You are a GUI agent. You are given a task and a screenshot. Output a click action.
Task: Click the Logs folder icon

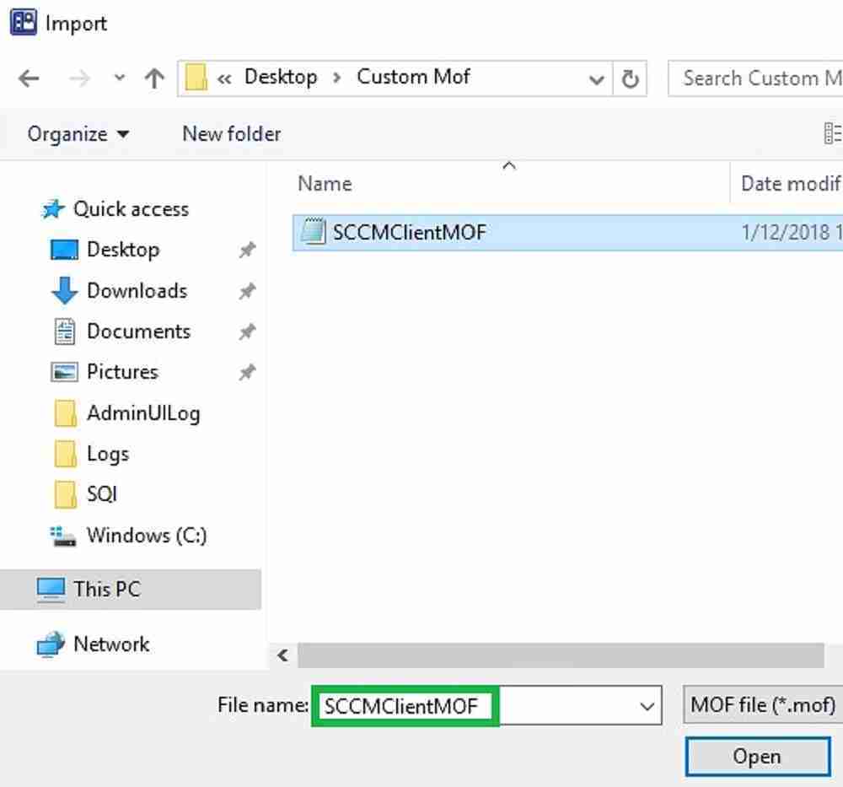tap(66, 454)
